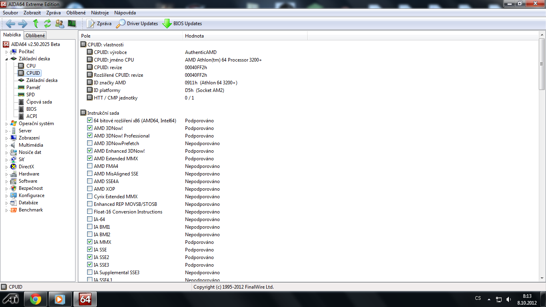Screen dimensions: 546x307
Task: Open the SPD tree item
Action: (30, 95)
